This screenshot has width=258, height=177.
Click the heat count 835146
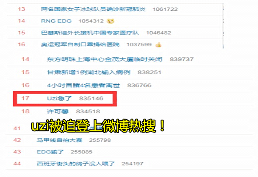(91, 98)
